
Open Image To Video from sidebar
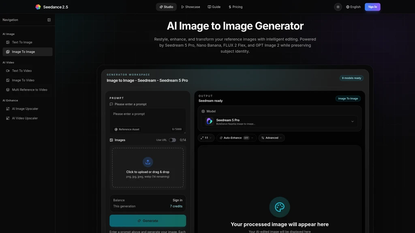click(28, 80)
